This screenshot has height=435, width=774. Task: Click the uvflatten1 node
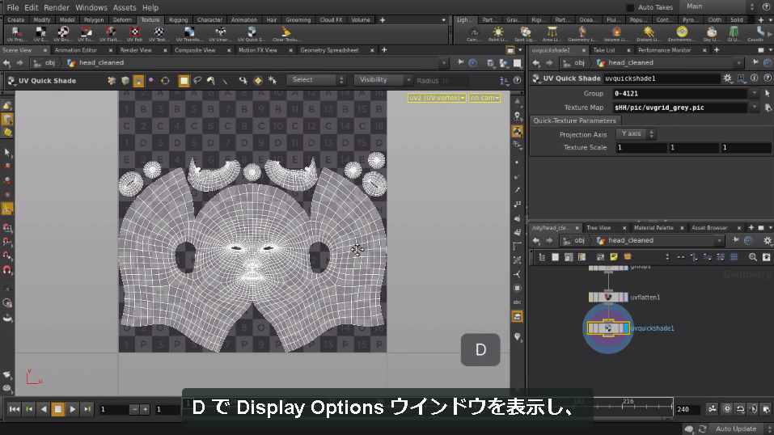(x=607, y=298)
